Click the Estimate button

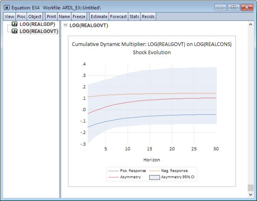(x=99, y=17)
